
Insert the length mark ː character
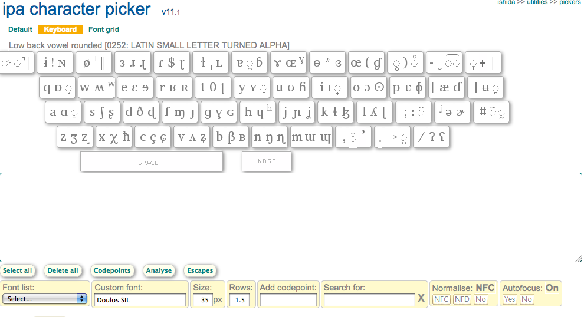pos(413,113)
